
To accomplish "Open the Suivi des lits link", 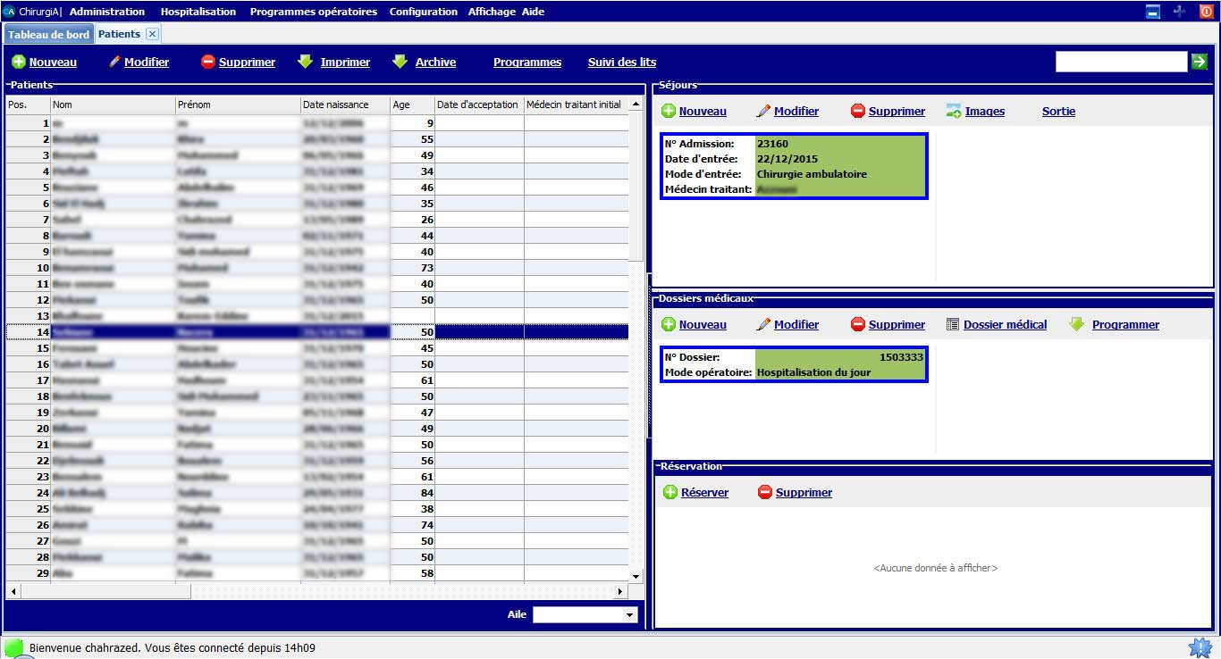I will [x=621, y=63].
